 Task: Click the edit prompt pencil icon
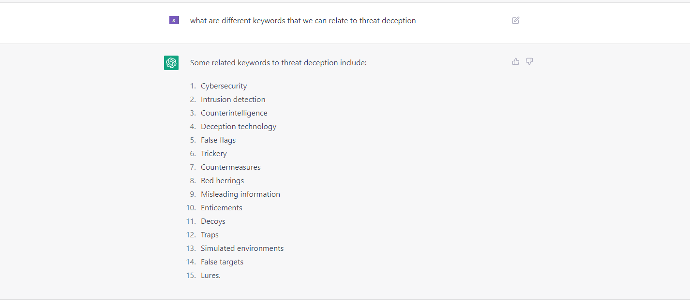click(x=515, y=20)
